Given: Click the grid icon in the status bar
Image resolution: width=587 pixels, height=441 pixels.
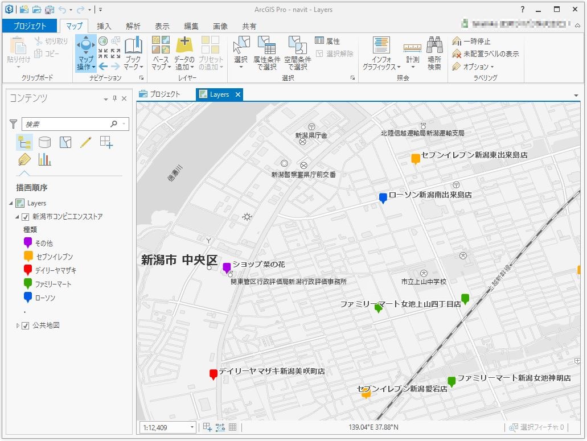Looking at the screenshot, I should point(232,427).
